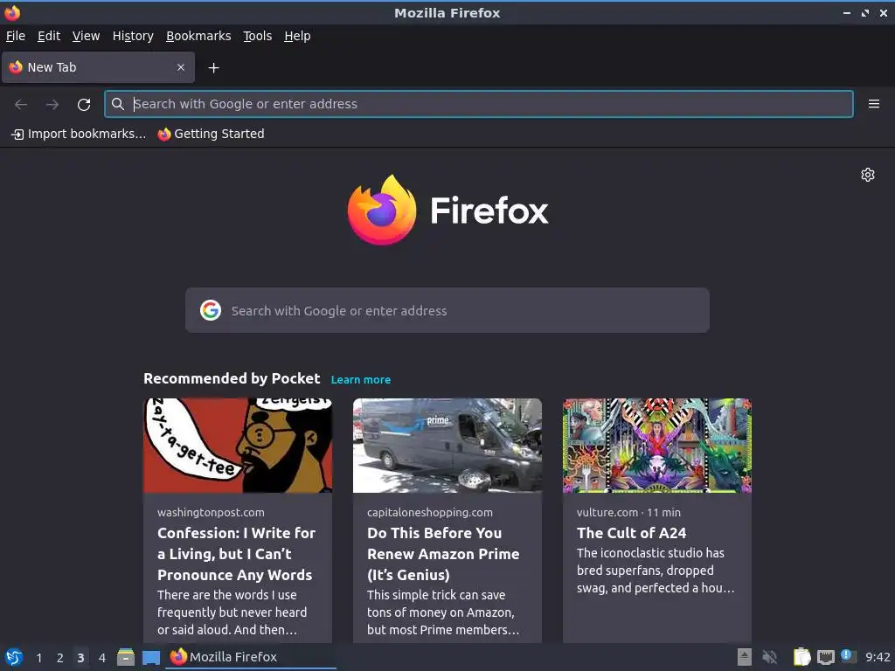Open Do This Before You Renew Amazon Prime
The image size is (895, 671).
443,554
